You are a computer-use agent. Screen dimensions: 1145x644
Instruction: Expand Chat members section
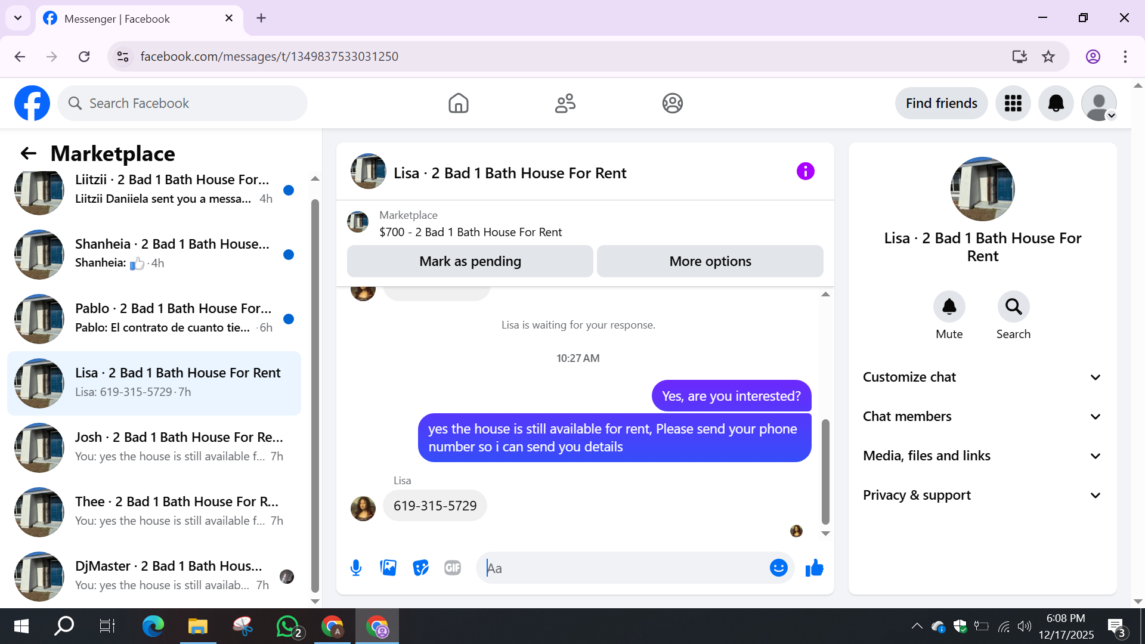(x=982, y=416)
